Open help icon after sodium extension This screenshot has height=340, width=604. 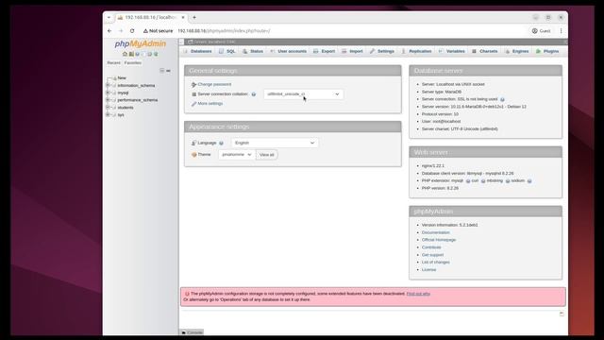coord(529,180)
